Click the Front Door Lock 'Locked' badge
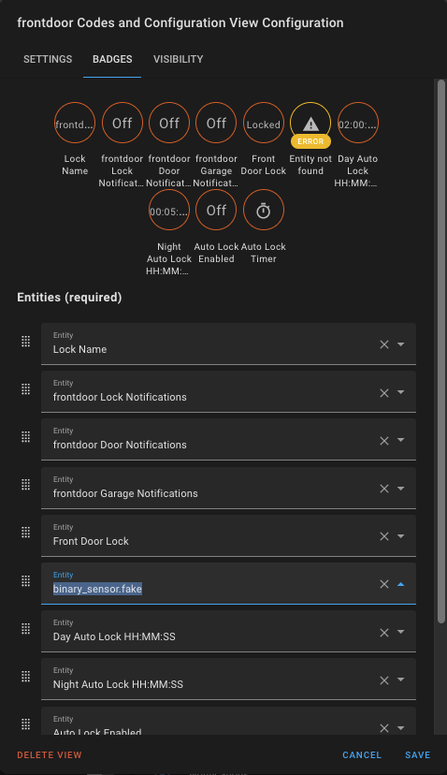447x775 pixels. pos(264,123)
